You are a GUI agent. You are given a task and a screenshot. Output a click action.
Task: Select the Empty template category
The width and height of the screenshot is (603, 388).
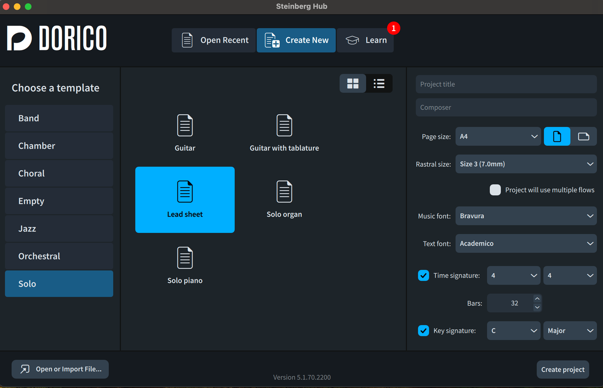(59, 201)
